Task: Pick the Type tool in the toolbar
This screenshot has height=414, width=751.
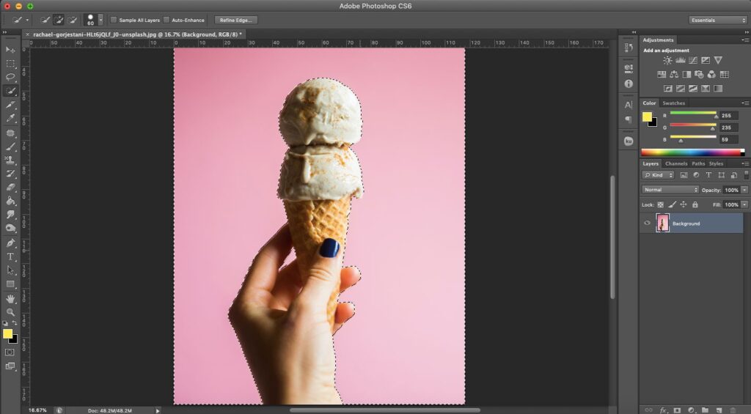Action: (x=10, y=256)
